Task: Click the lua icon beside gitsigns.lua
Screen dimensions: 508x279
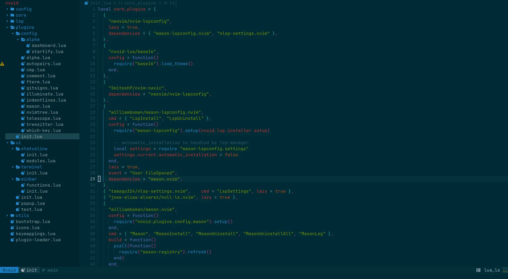Action: [23, 88]
